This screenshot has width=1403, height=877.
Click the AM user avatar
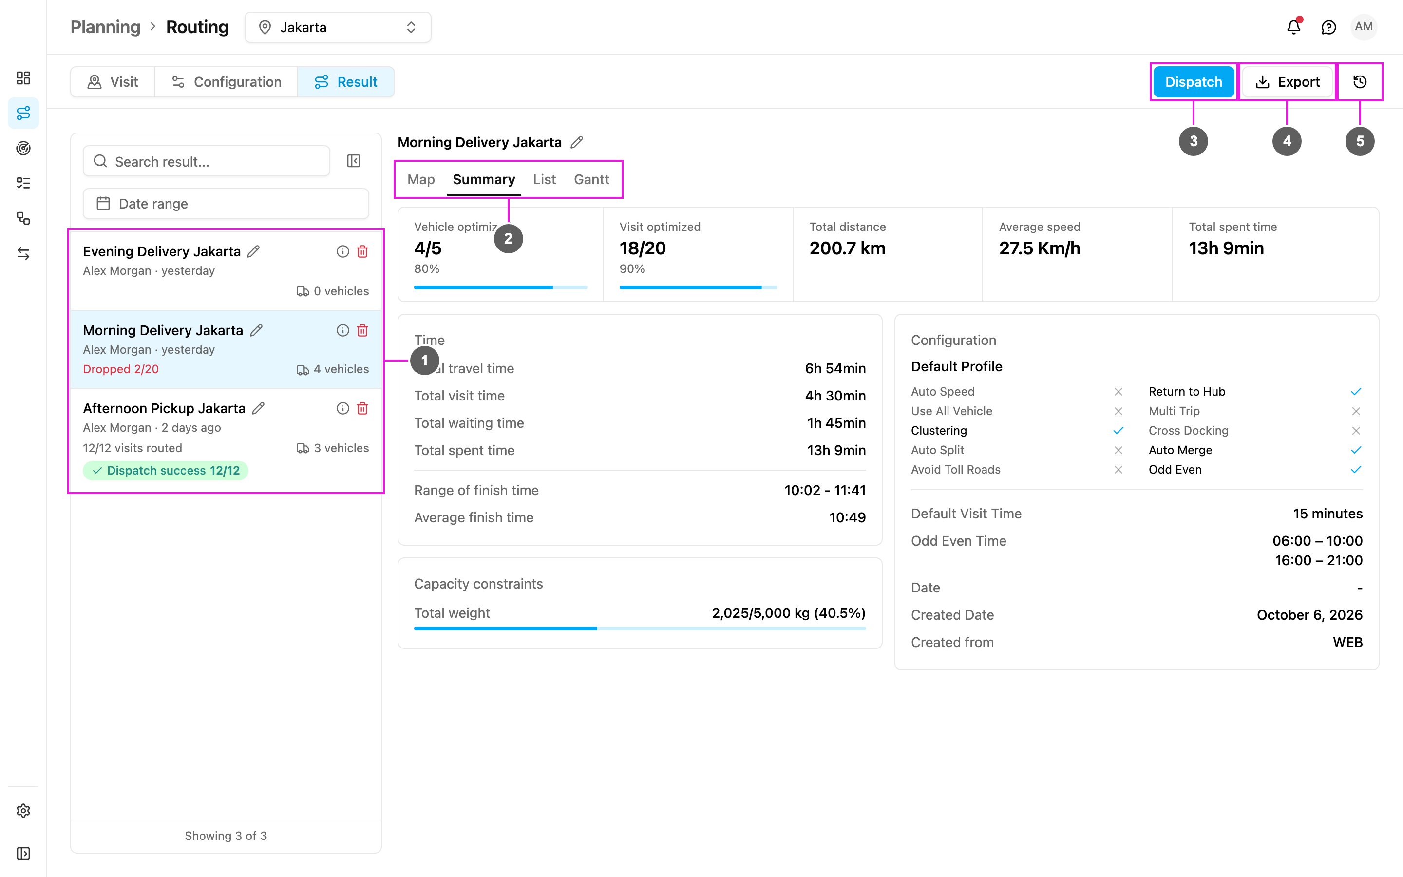tap(1364, 27)
